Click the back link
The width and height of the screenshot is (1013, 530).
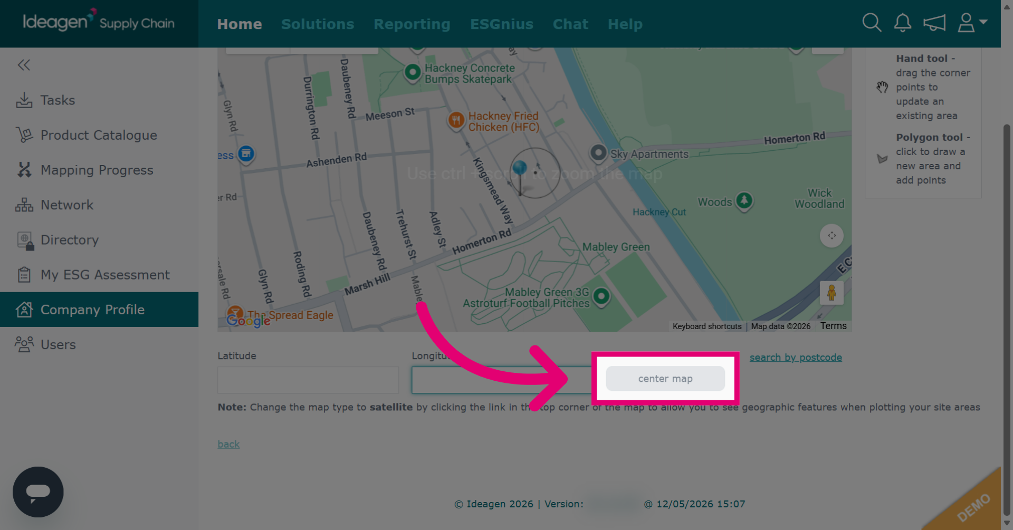point(228,444)
